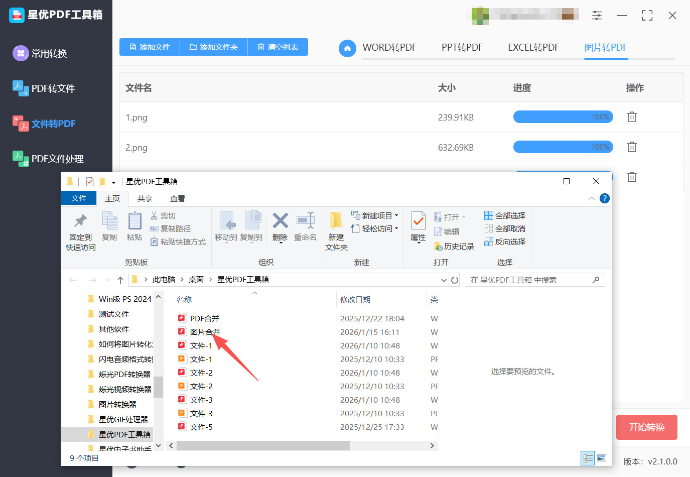Click 反向选择 in Explorer ribbon
This screenshot has width=690, height=477.
[x=505, y=242]
